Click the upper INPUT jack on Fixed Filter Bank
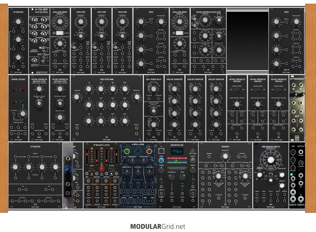The height and width of the screenshot is (232, 316). coord(77,128)
